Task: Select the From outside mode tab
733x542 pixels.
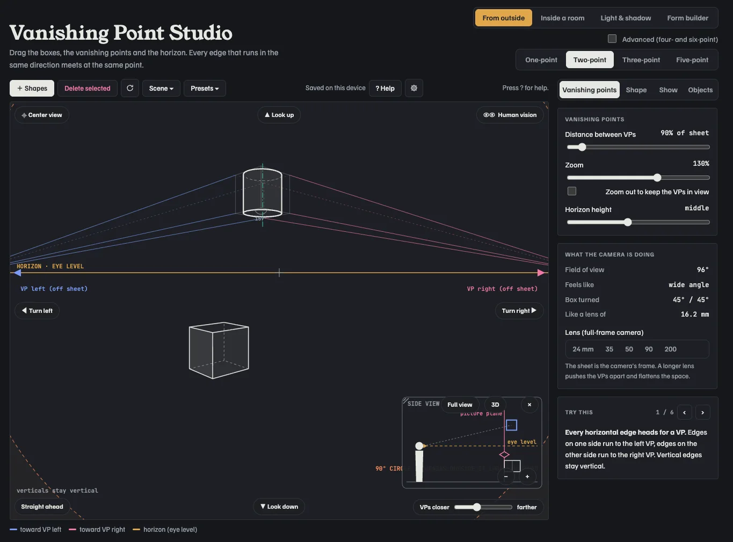Action: pos(504,18)
